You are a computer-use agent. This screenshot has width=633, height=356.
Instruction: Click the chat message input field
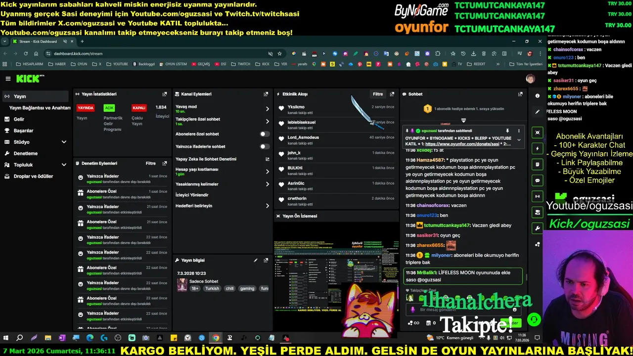[x=462, y=310]
